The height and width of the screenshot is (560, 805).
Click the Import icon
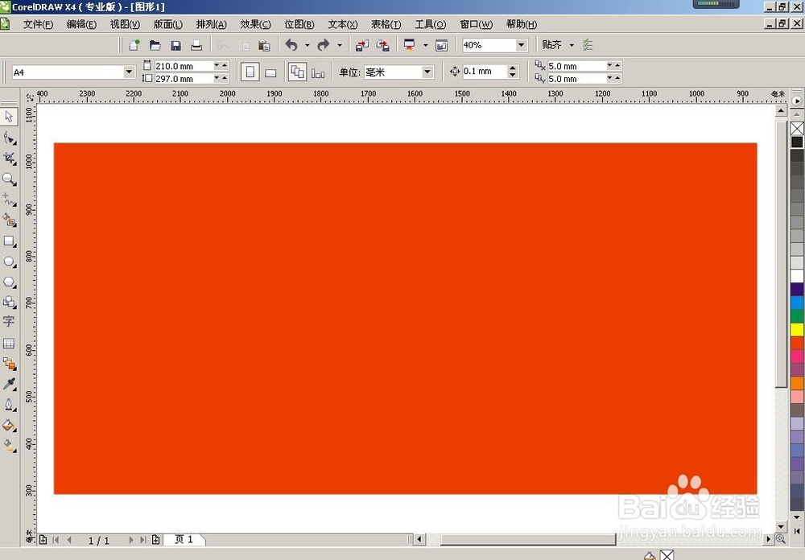362,45
